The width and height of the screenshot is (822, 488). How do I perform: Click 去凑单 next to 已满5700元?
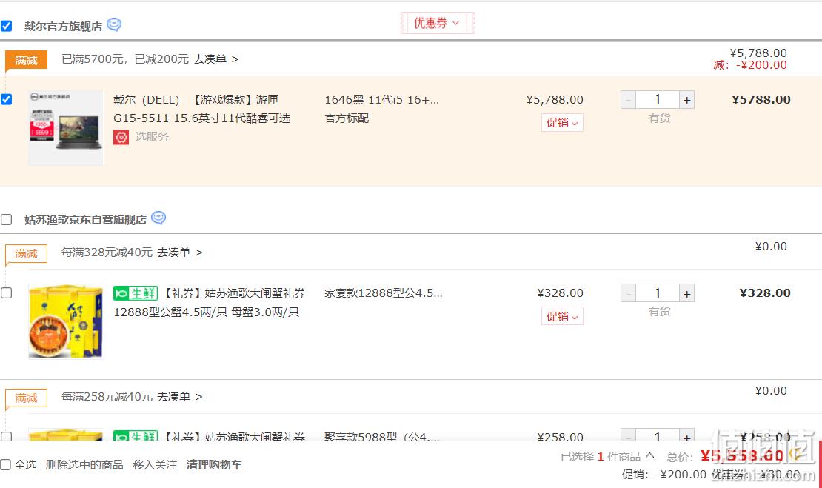pos(216,59)
